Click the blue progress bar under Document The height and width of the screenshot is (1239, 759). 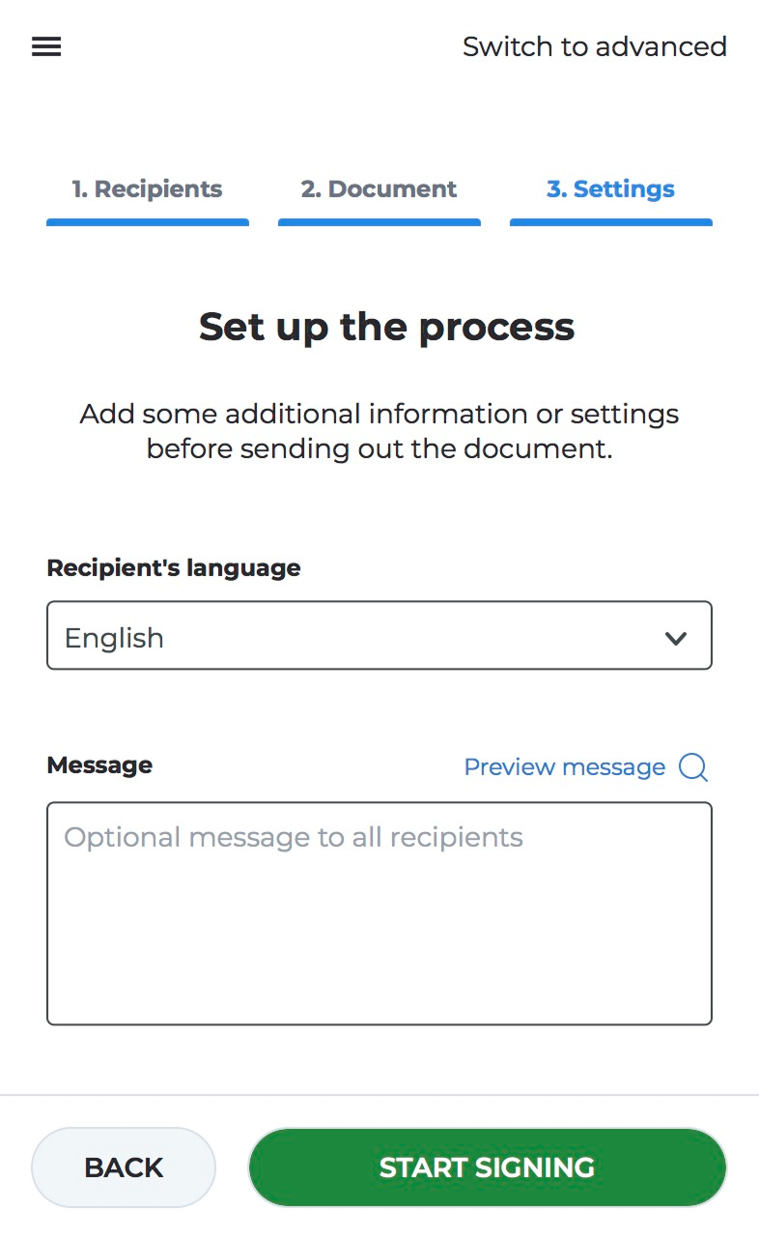click(379, 222)
